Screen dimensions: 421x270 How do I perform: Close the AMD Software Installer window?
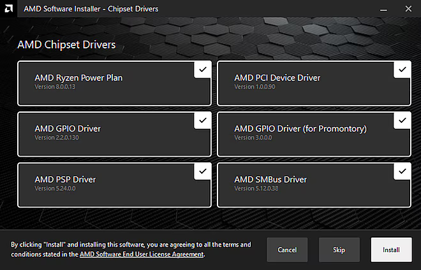[408, 9]
